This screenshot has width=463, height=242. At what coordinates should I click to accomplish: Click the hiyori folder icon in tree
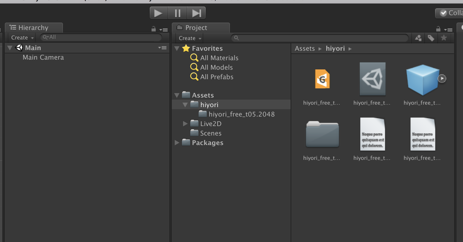click(194, 104)
